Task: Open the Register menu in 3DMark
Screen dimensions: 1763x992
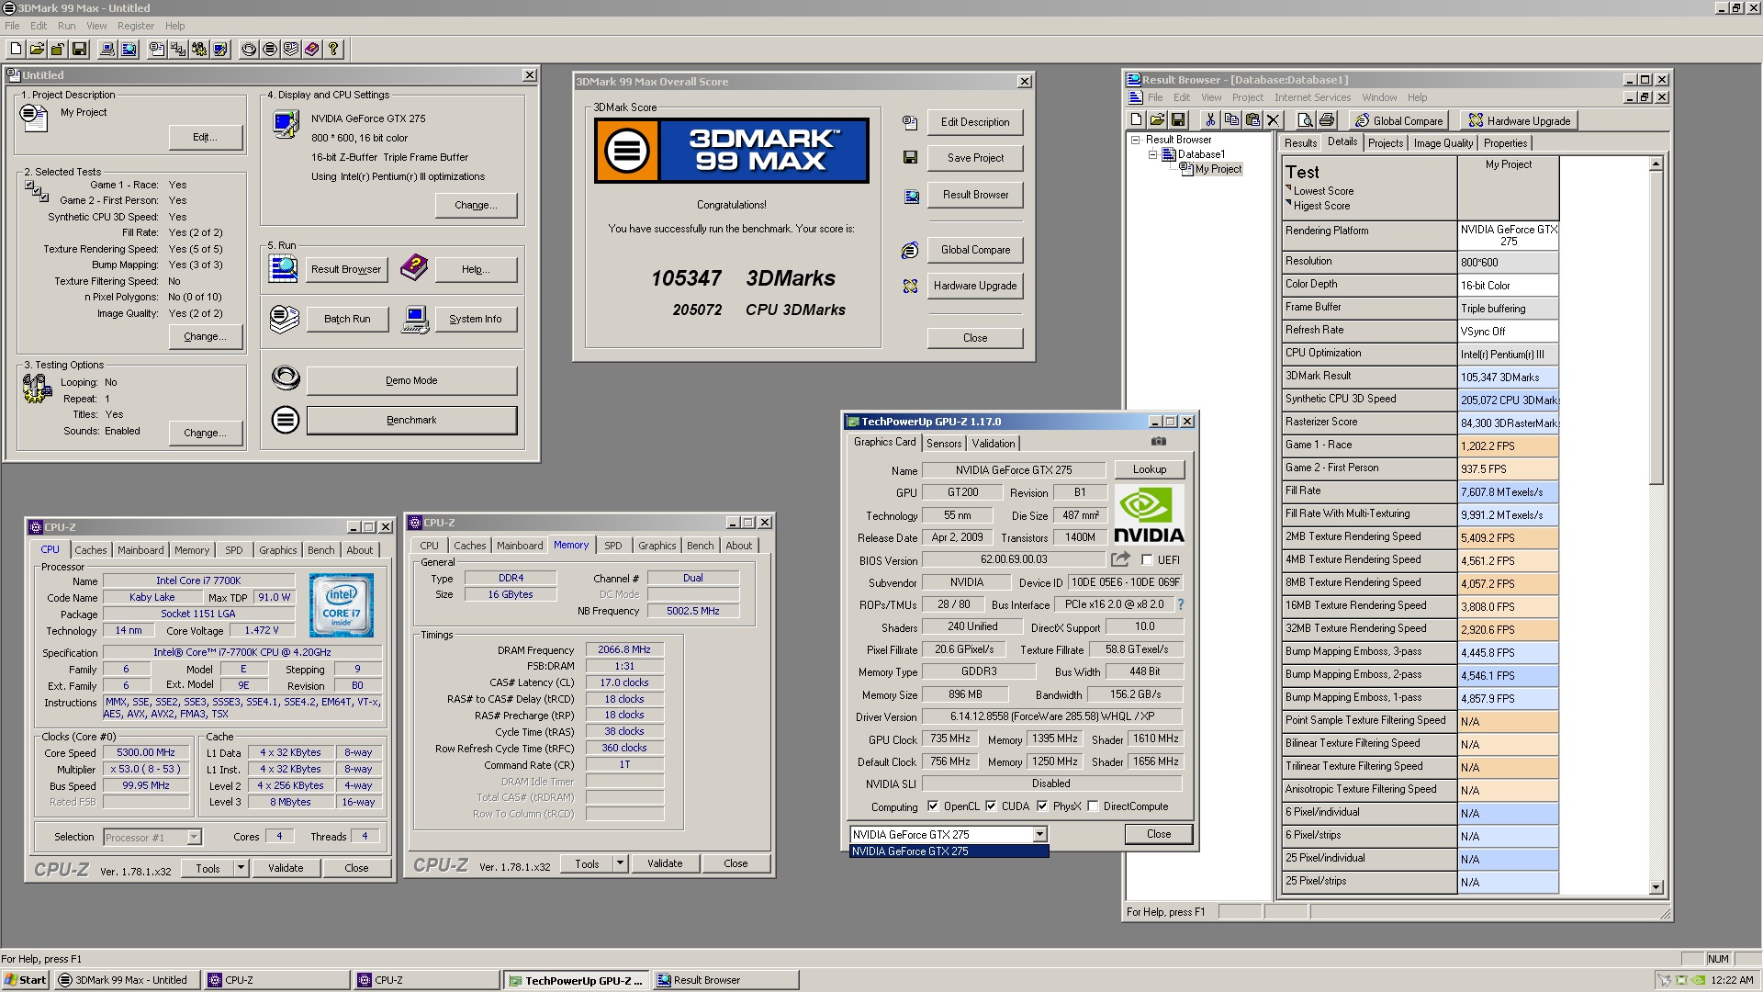Action: [x=136, y=26]
